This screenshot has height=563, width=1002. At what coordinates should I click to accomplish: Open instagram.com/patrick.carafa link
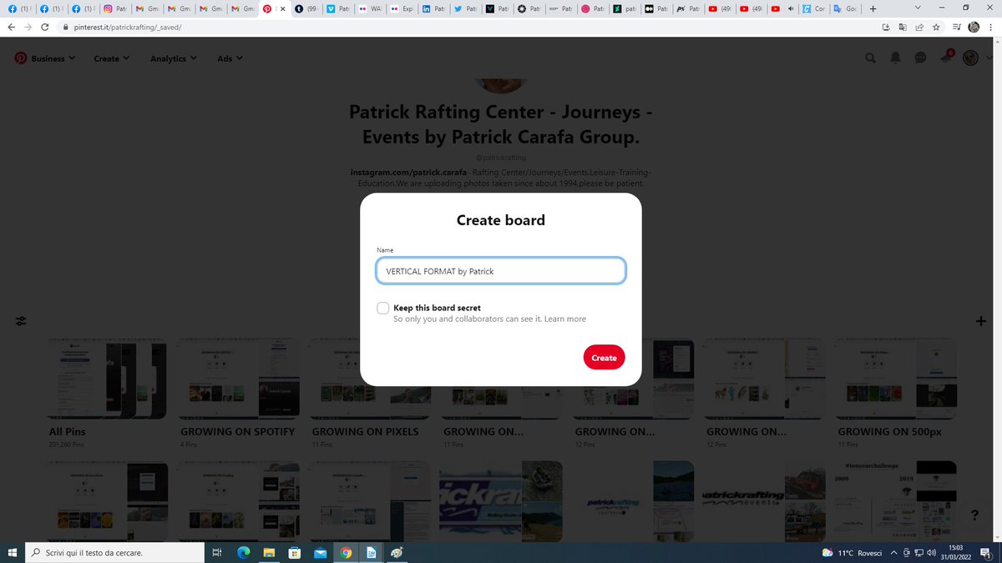408,171
